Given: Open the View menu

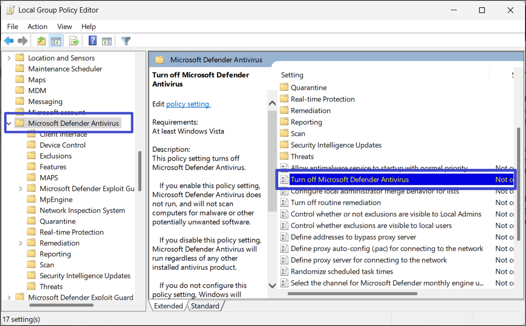Looking at the screenshot, I should pyautogui.click(x=64, y=27).
